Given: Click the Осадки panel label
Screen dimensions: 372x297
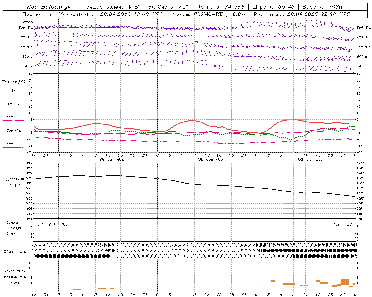Looking at the screenshot, I should pyautogui.click(x=15, y=228).
